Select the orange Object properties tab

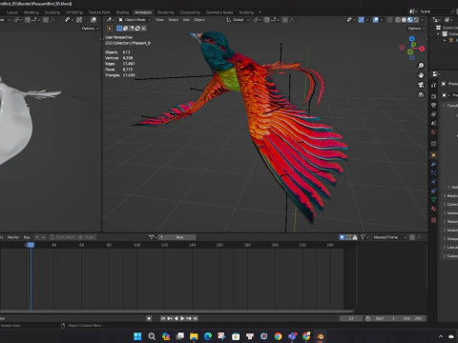[x=433, y=155]
